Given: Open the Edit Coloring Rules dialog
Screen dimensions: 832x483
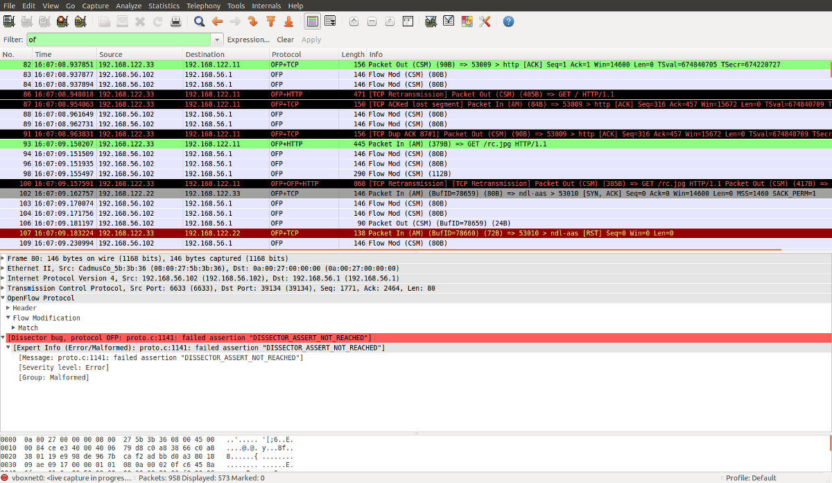Looking at the screenshot, I should click(x=466, y=22).
